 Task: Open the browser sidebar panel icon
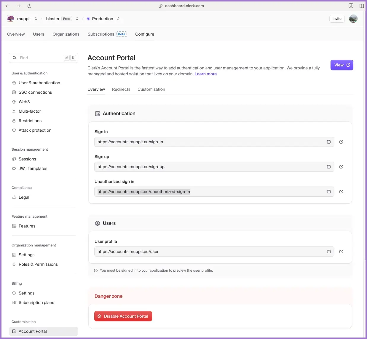[361, 6]
